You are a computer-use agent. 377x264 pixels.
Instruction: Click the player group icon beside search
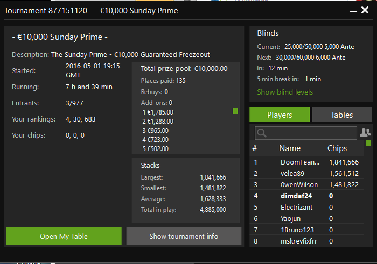365,132
